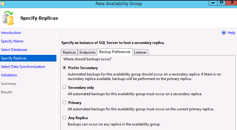The width and height of the screenshot is (237, 130).
Task: Go to the Introduction wizard page
Action: [11, 33]
